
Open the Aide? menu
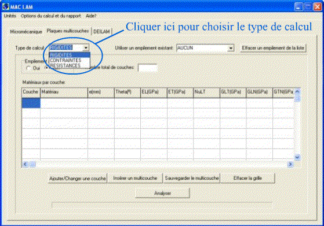tap(91, 16)
